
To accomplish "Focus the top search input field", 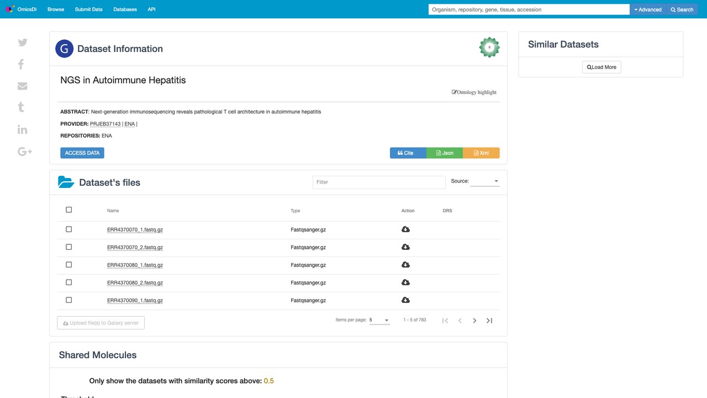I will 529,9.
